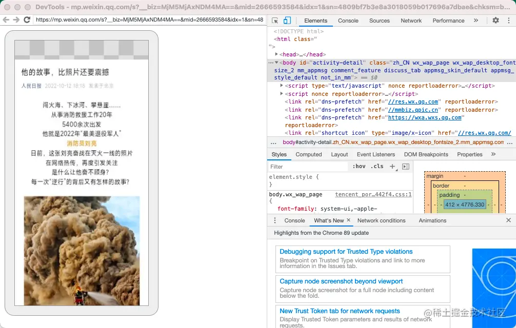Open the Performance panel tab

448,20
